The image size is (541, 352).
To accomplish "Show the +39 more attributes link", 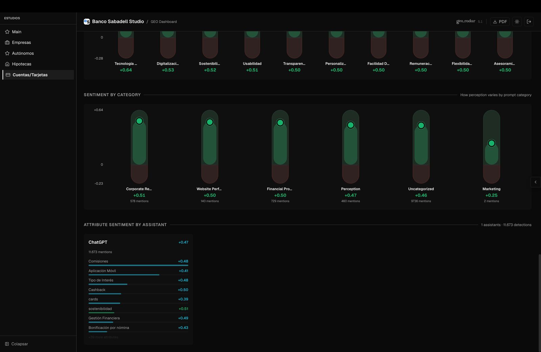I will coord(103,337).
